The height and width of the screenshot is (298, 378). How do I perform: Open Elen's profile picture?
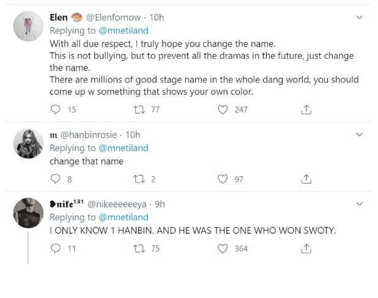coord(28,27)
